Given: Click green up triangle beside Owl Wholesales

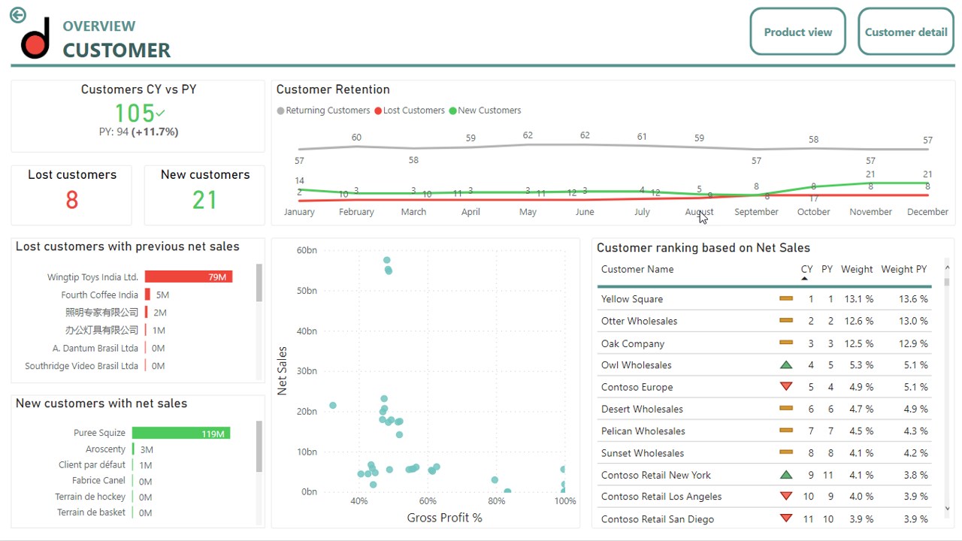Looking at the screenshot, I should tap(786, 365).
